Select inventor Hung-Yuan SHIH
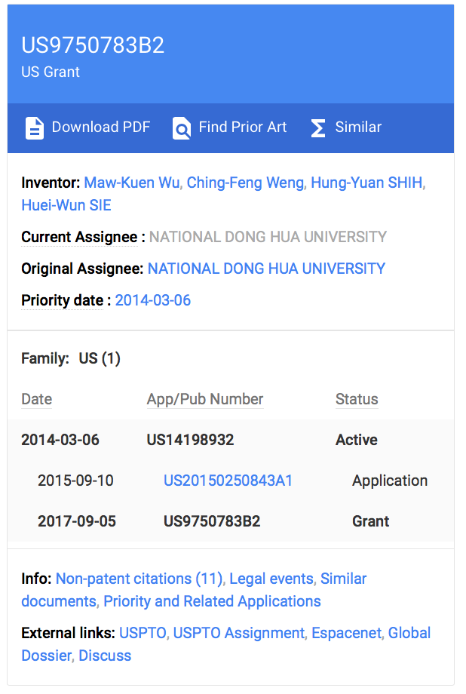466x694 pixels. pos(366,183)
